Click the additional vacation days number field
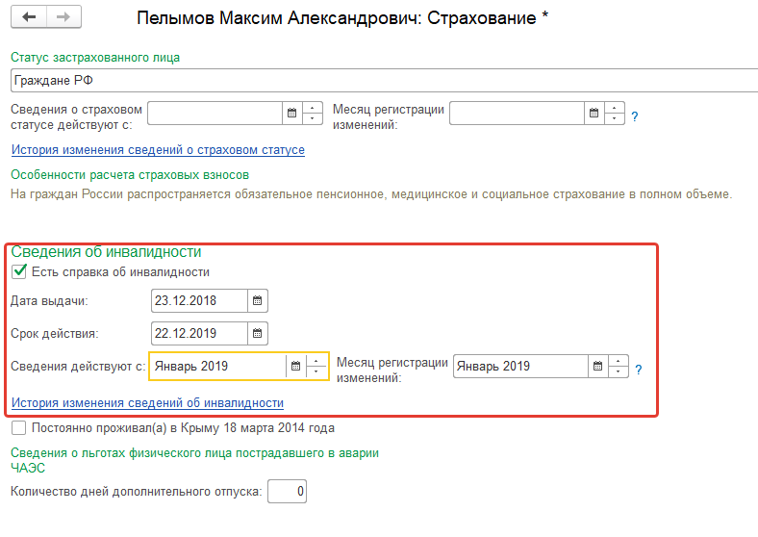Screen dimensions: 758x537 pos(288,493)
